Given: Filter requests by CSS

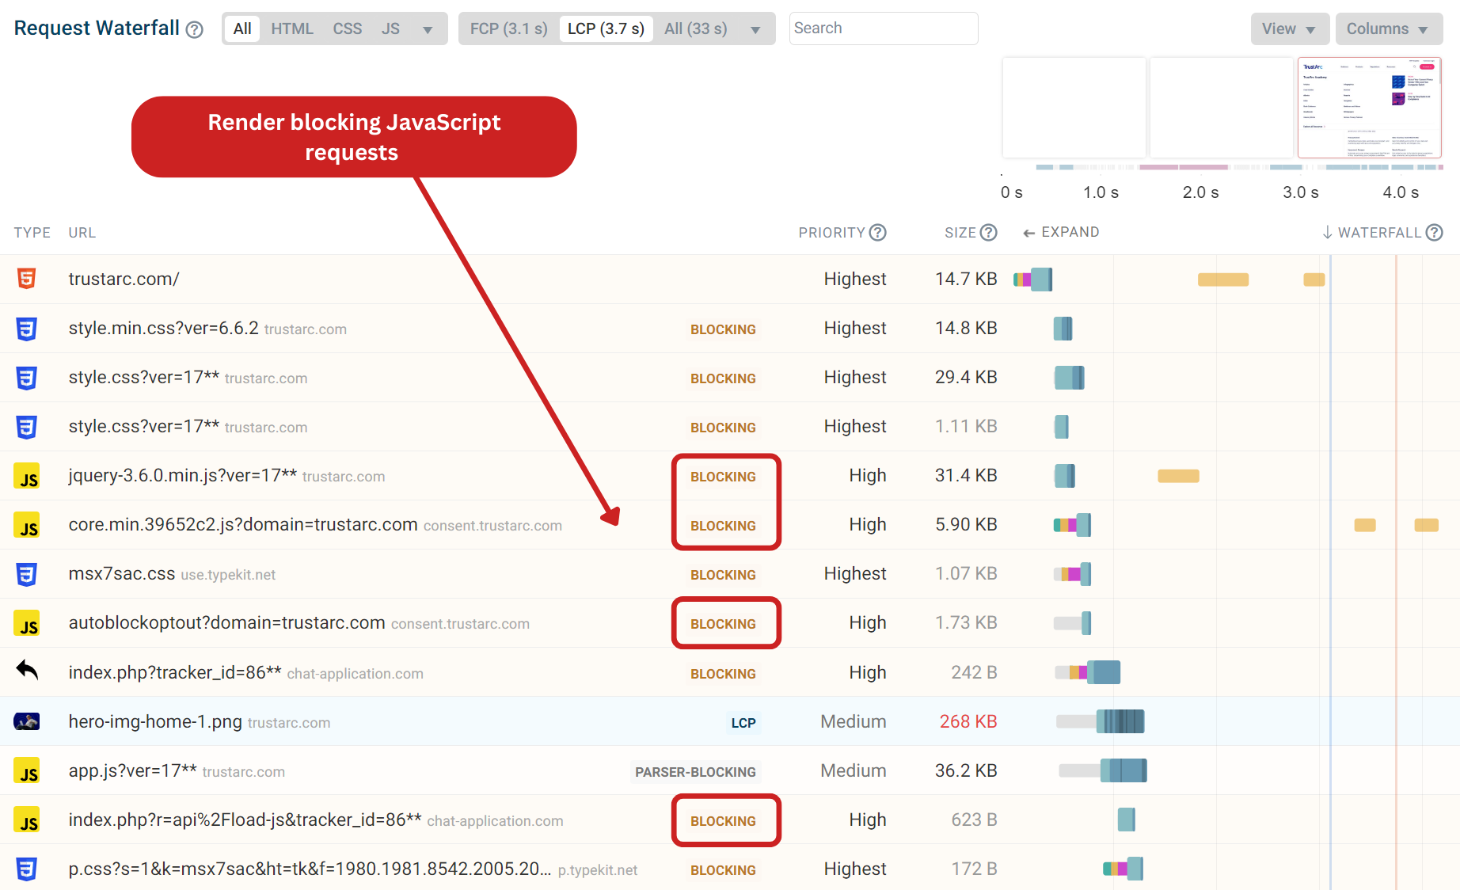Looking at the screenshot, I should click(348, 29).
